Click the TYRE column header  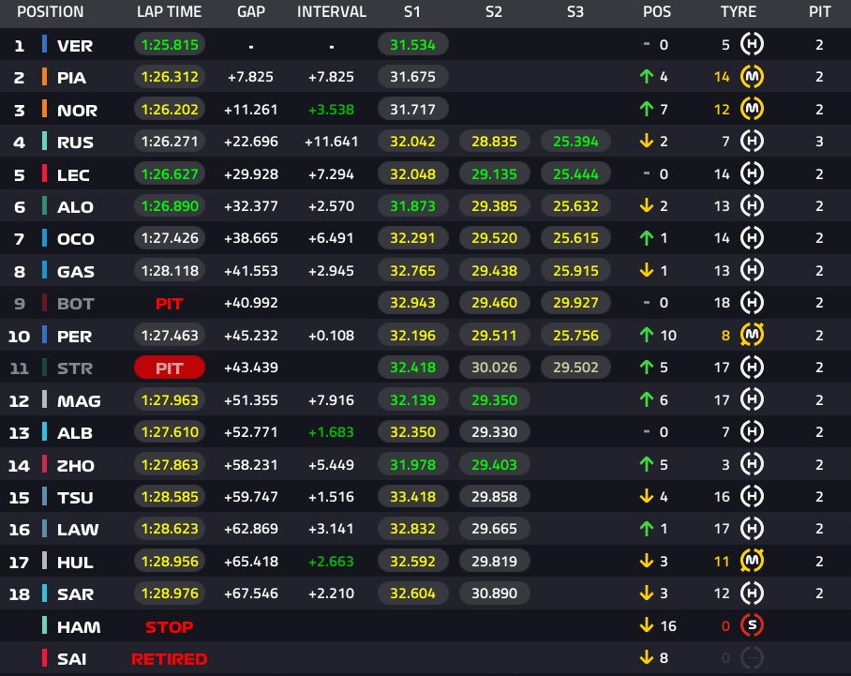pos(739,12)
